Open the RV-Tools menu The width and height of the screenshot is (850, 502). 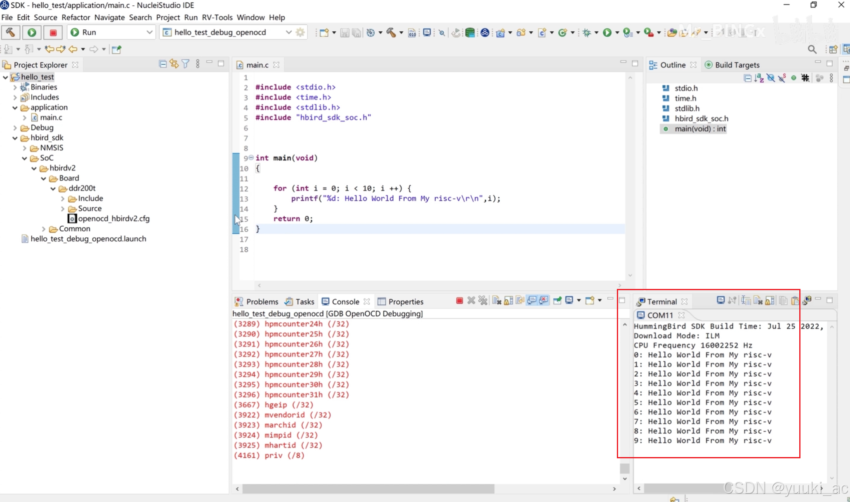pos(217,17)
